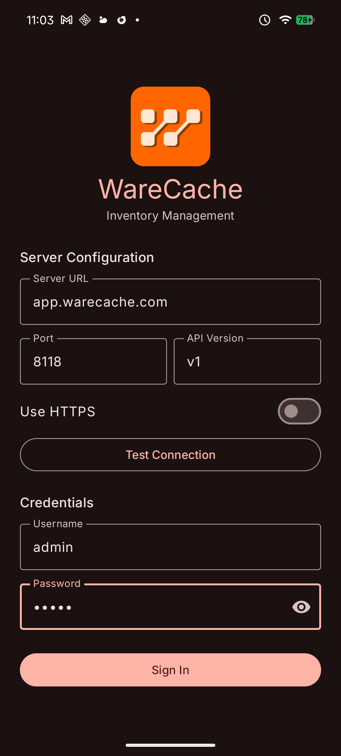Click into the Port field
This screenshot has width=341, height=756.
click(93, 362)
